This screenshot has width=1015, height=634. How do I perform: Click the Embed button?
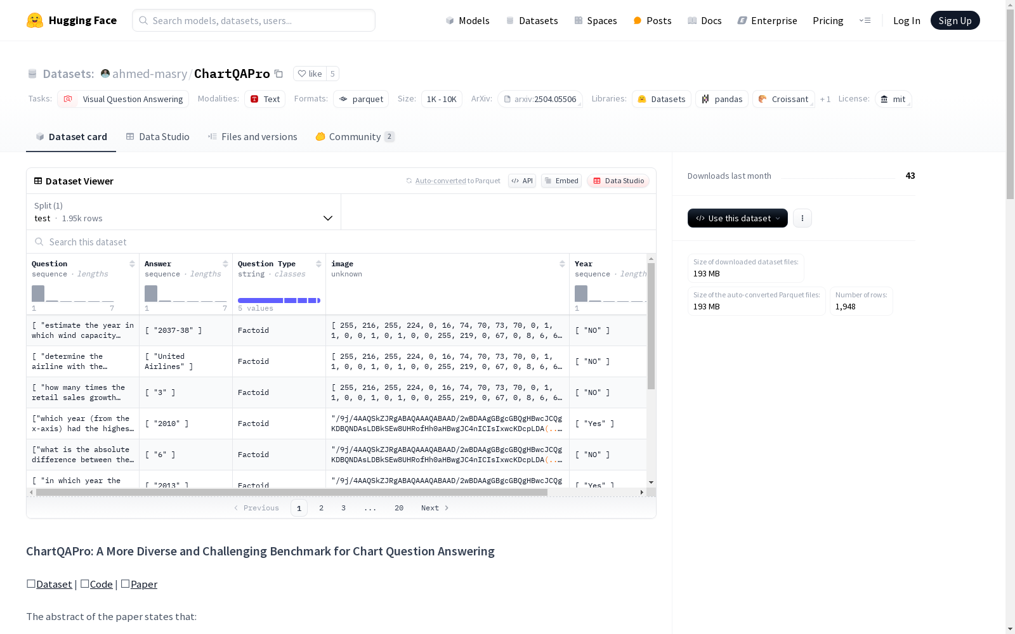tap(561, 181)
